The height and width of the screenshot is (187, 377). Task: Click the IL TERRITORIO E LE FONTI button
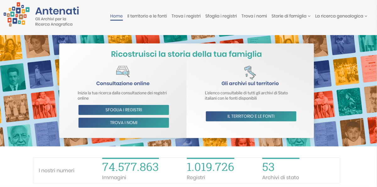(251, 116)
